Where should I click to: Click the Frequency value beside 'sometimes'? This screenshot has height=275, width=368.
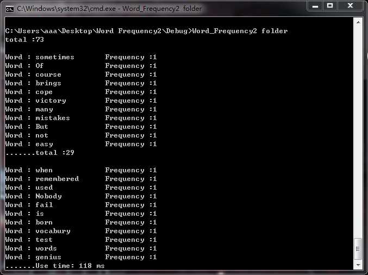[x=130, y=57]
